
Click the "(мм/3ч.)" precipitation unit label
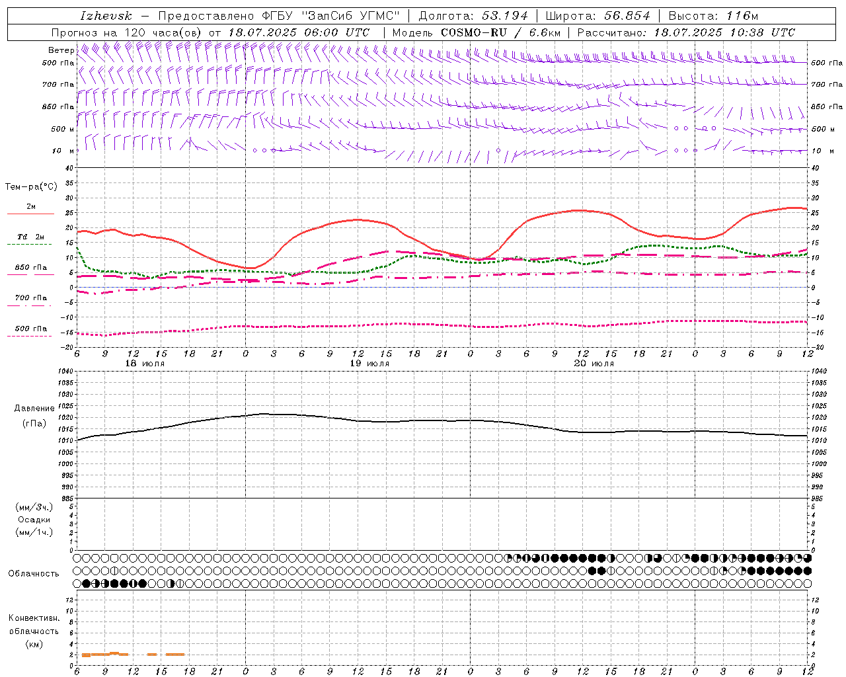34,507
